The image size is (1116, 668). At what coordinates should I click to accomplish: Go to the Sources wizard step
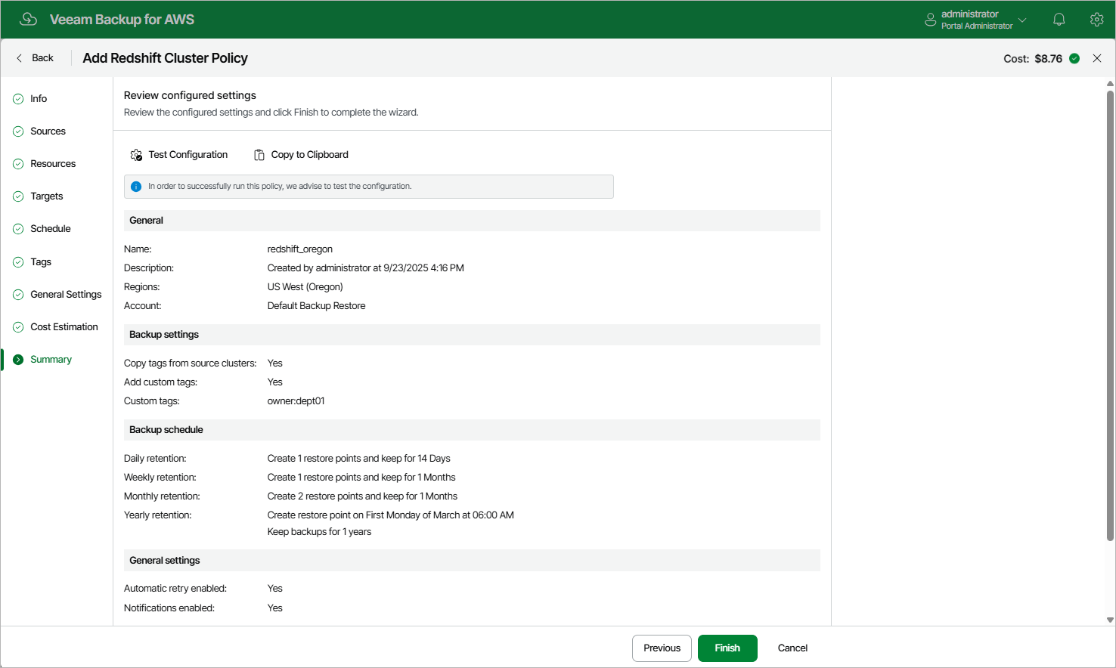click(48, 131)
